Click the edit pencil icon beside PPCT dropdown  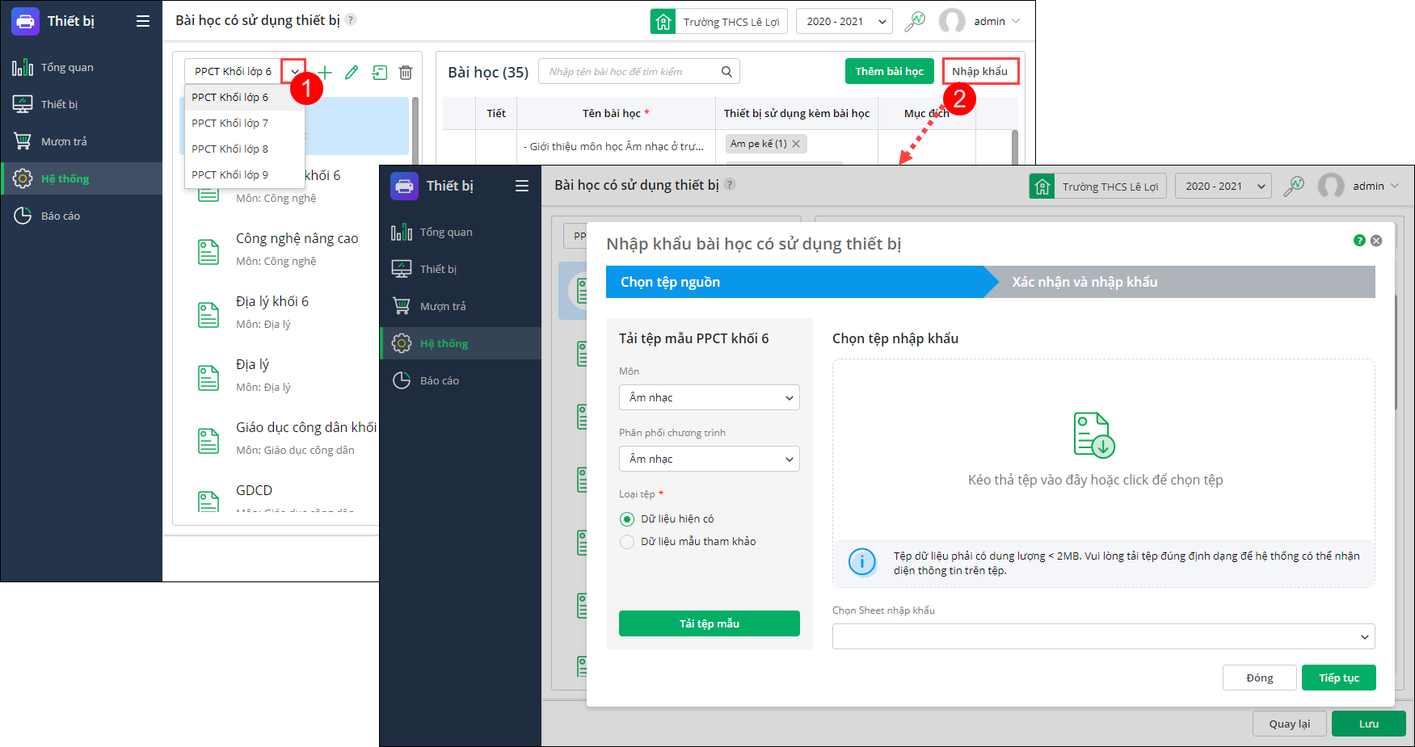coord(352,73)
